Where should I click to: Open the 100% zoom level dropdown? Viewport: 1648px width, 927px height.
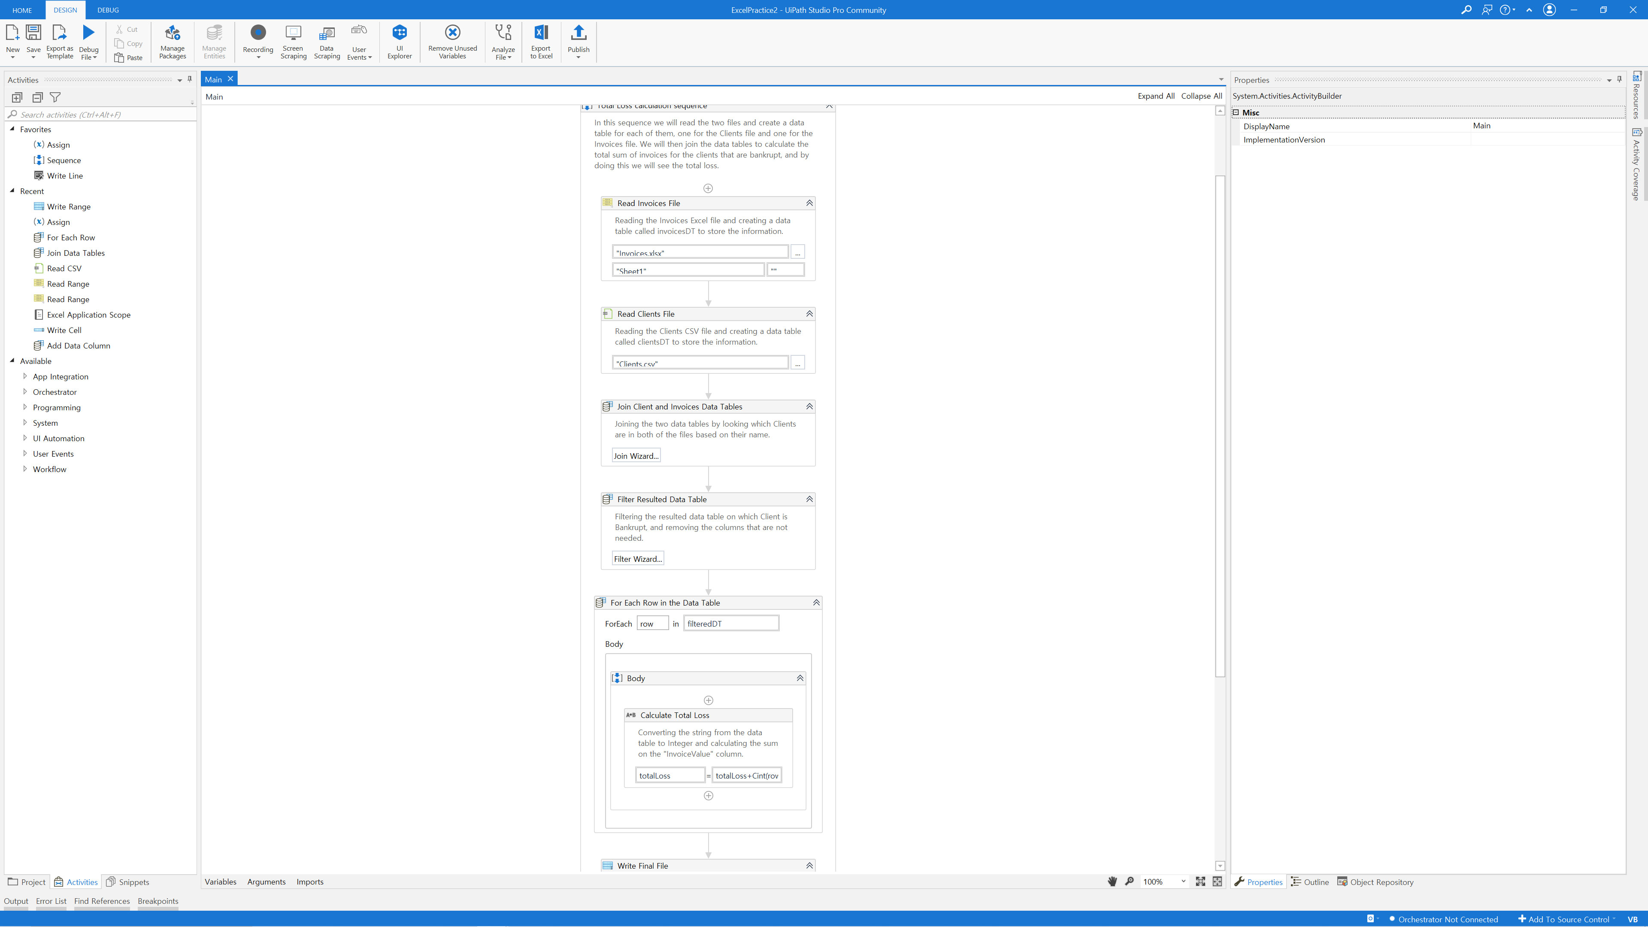1183,882
